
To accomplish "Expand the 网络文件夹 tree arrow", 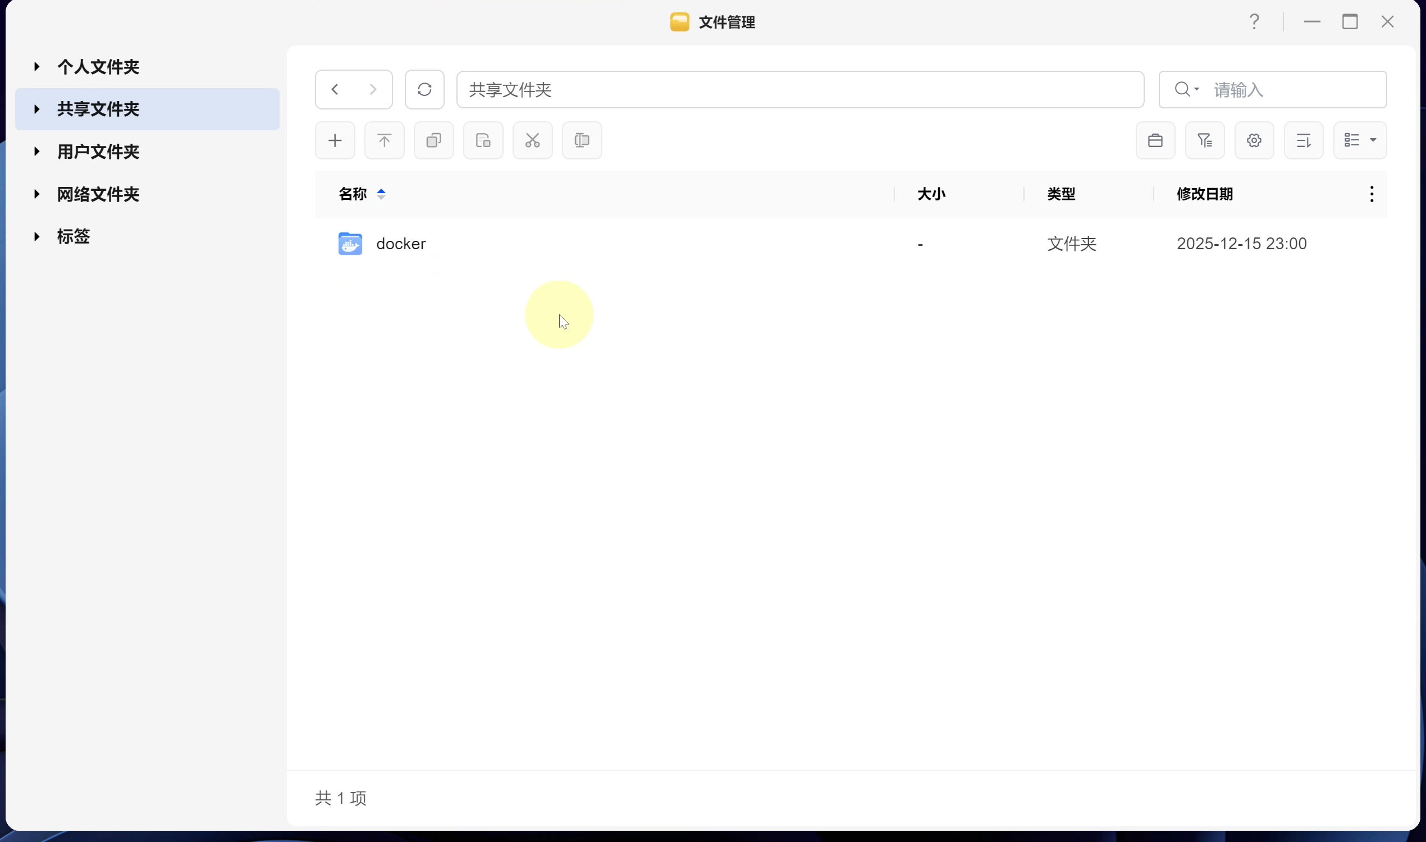I will [37, 194].
